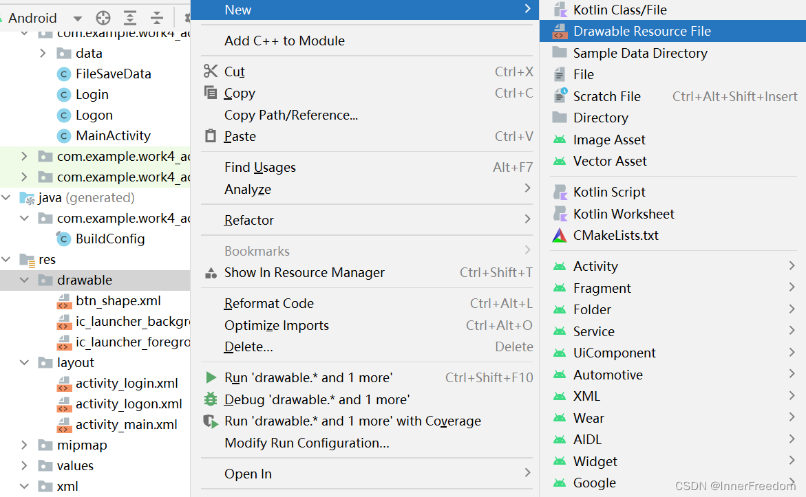The height and width of the screenshot is (497, 806).
Task: Open the Service submenu
Action: pyautogui.click(x=673, y=331)
